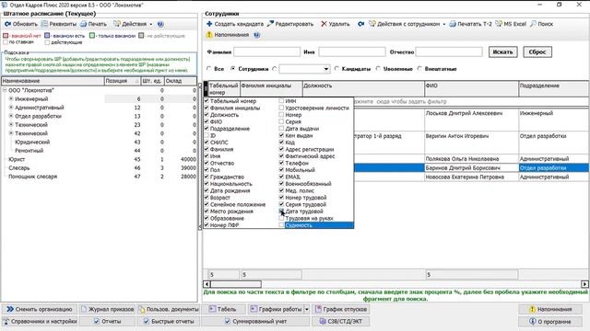
Task: Open Поиск from the employees toolbar
Action: pos(541,24)
